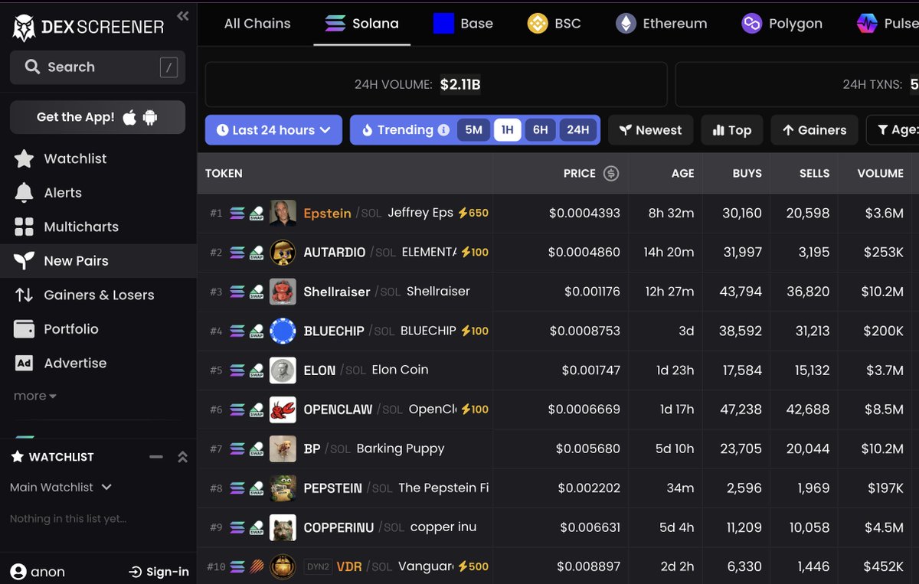Minimize the Watchlist panel dash icon
This screenshot has height=584, width=919.
click(156, 457)
